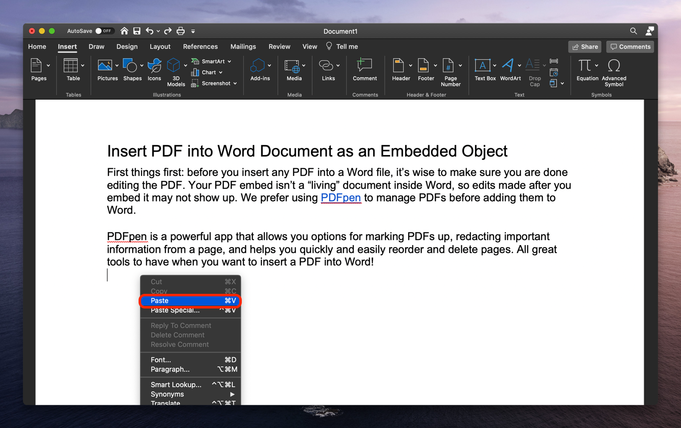The width and height of the screenshot is (681, 428).
Task: Open the Shapes gallery icon
Action: (130, 66)
